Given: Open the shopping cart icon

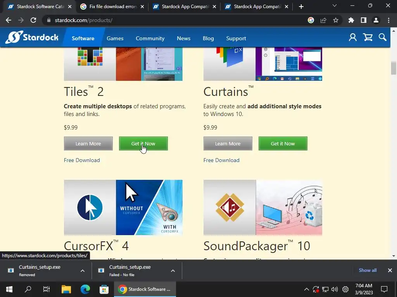Looking at the screenshot, I should [x=368, y=38].
